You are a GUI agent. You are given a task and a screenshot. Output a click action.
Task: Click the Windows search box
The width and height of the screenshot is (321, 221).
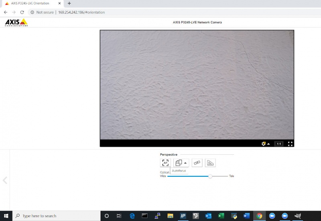pos(57,216)
